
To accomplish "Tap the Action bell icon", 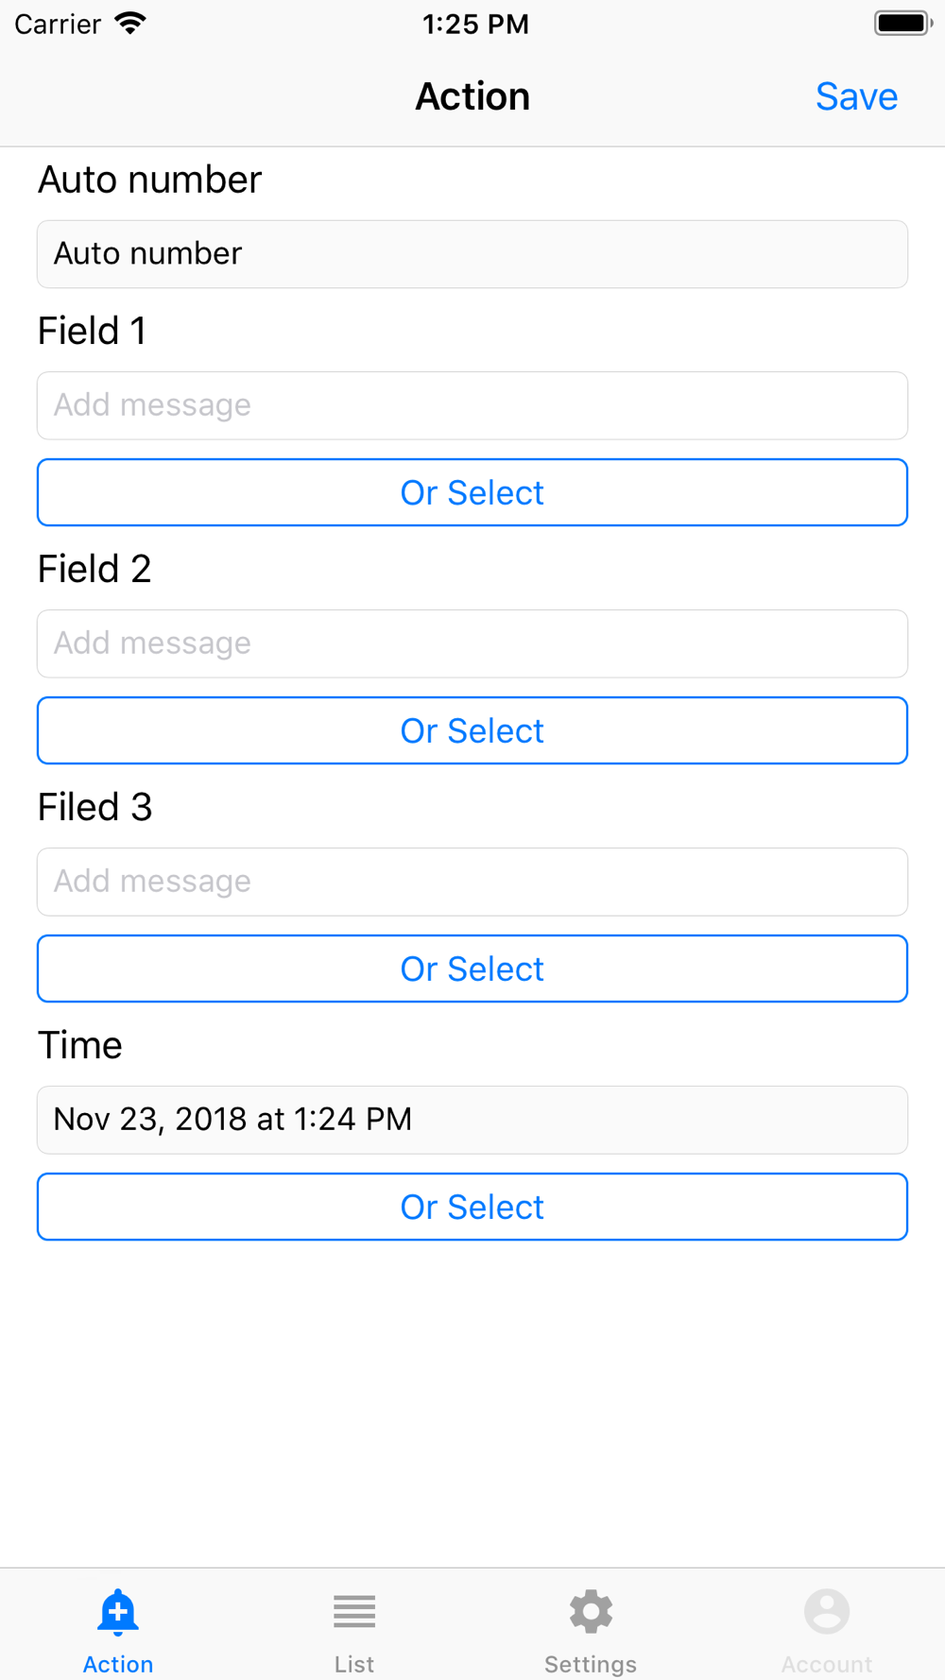I will (x=118, y=1611).
